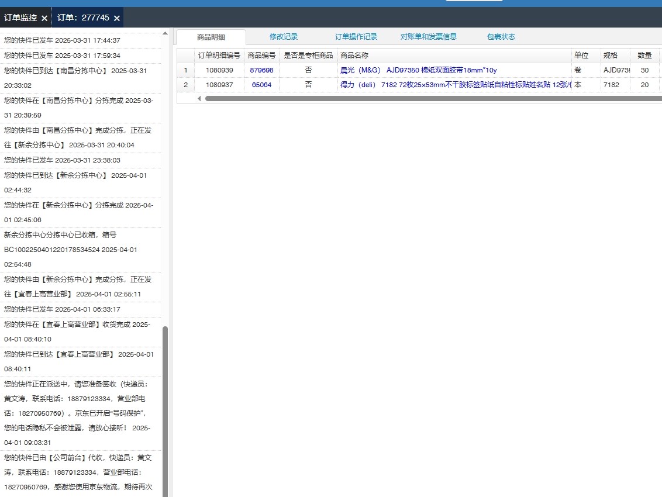This screenshot has height=497, width=662.
Task: Close the 订单: 277745 tab
Action: click(117, 18)
